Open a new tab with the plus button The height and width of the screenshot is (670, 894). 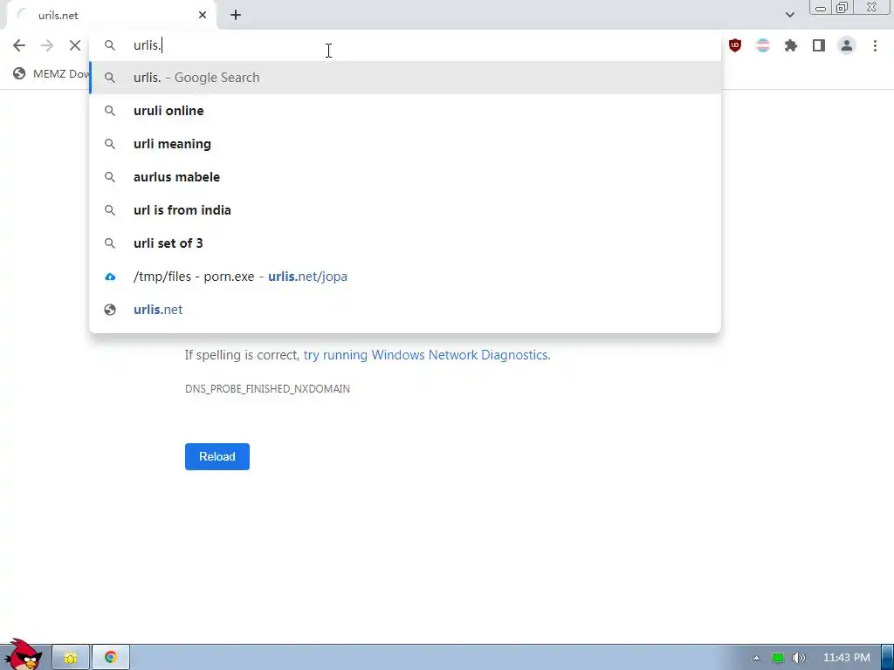pyautogui.click(x=236, y=15)
